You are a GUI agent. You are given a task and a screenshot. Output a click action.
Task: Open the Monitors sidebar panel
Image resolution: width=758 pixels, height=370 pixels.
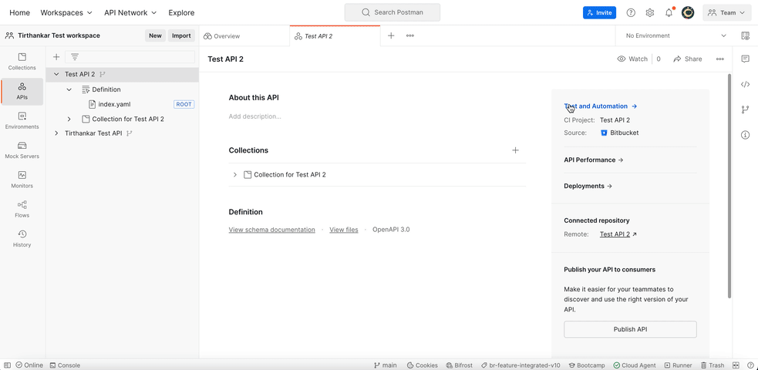22,180
